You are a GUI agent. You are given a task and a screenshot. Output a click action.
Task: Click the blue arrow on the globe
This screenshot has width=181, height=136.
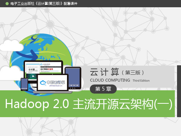pyautogui.click(x=27, y=55)
